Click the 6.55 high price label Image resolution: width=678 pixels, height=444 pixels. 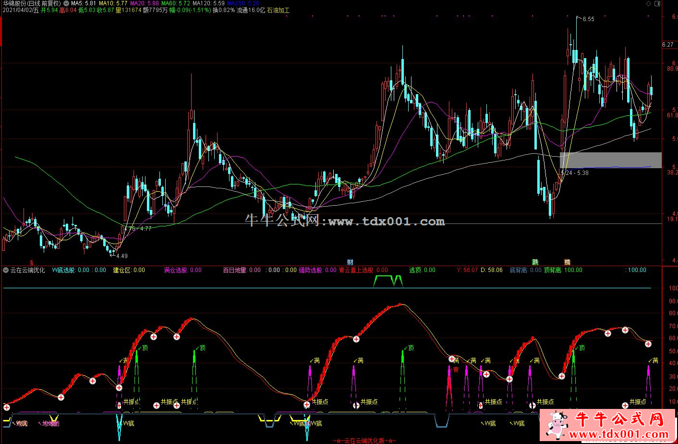(x=589, y=19)
